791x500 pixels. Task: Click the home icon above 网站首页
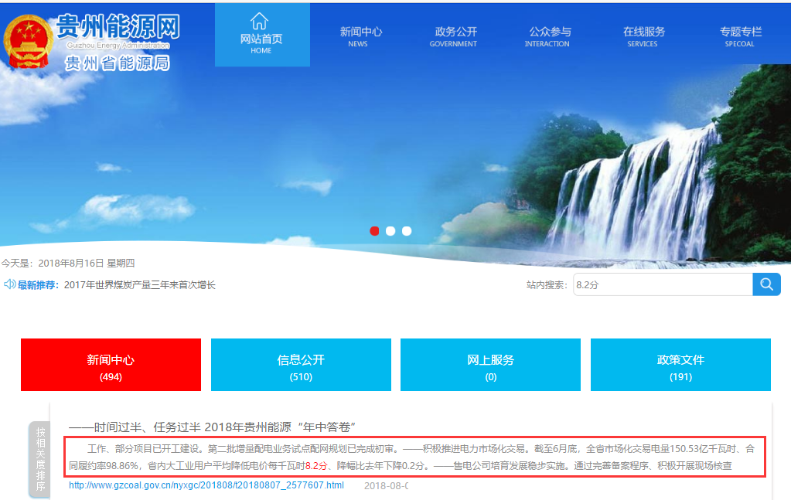(x=260, y=20)
